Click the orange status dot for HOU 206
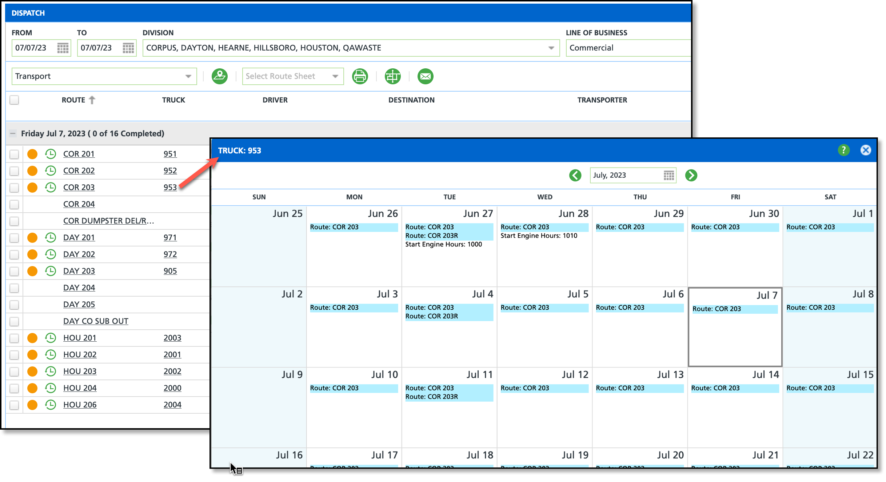Screen dimensions: 886x482 tap(32, 405)
